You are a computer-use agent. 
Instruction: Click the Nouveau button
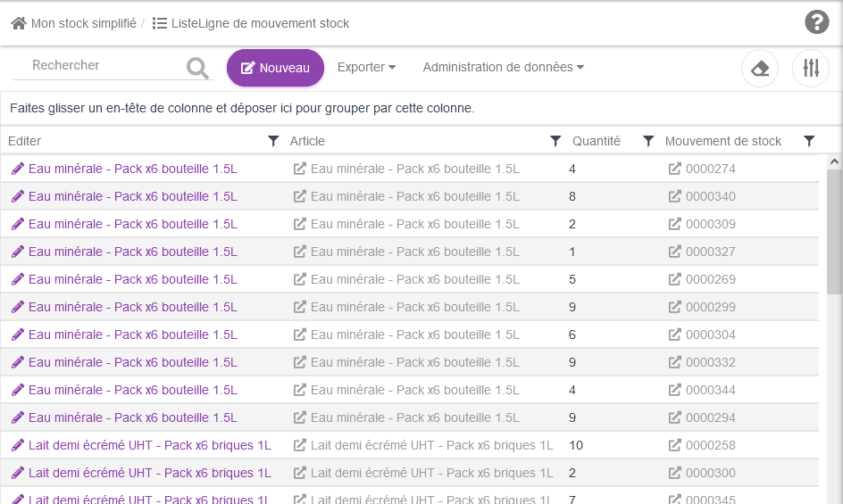(x=275, y=68)
